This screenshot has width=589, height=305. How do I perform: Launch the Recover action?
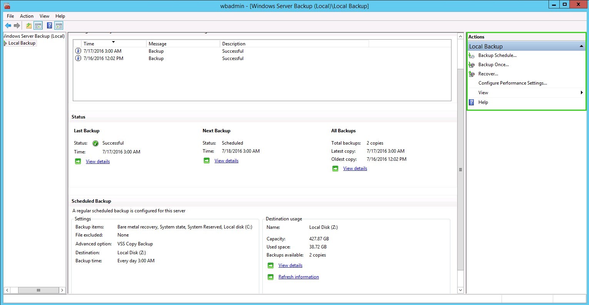point(488,74)
